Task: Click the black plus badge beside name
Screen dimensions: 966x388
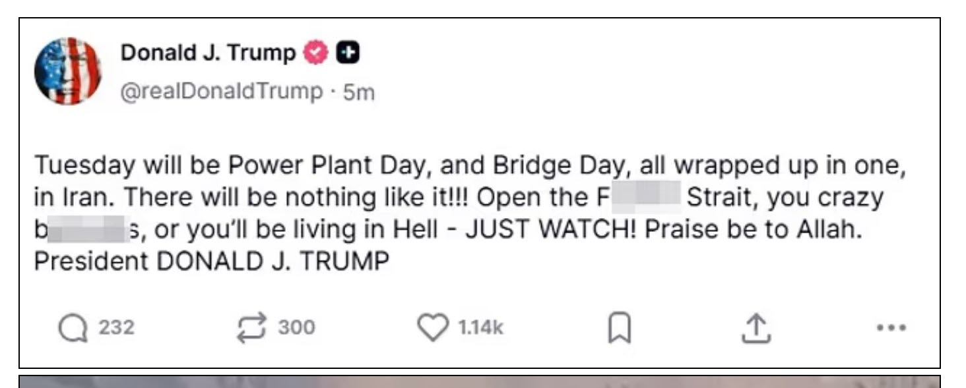Action: click(347, 53)
